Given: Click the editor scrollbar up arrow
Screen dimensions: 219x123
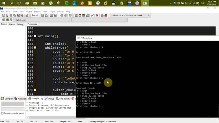Looking at the screenshot, I should 217,28.
